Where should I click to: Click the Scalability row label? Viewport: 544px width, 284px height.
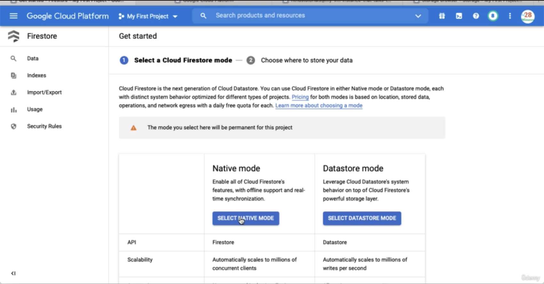pos(140,260)
